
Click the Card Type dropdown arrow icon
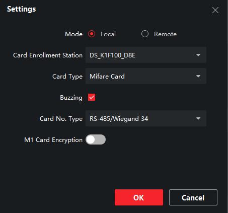point(198,76)
